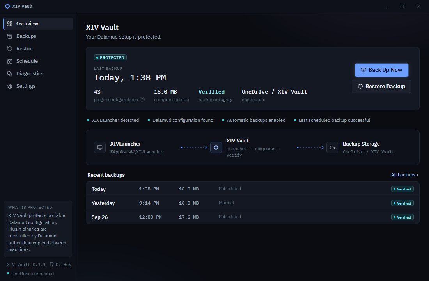Open the Settings page
The image size is (429, 281).
38,86
